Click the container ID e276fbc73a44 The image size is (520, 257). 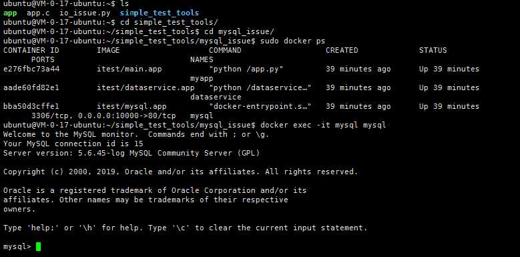(31, 69)
